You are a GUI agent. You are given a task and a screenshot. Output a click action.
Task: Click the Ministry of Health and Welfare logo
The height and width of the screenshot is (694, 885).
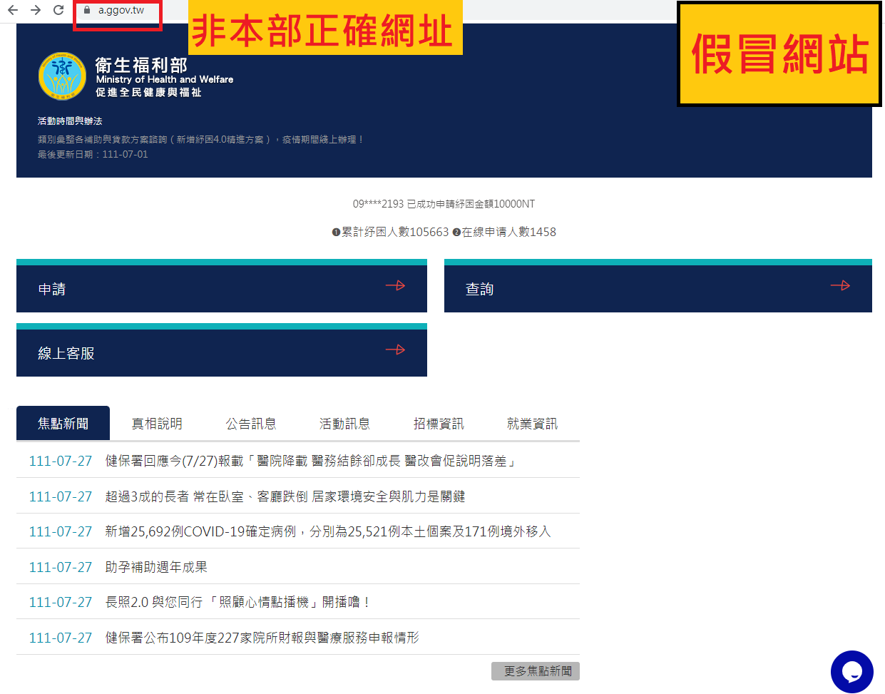61,75
